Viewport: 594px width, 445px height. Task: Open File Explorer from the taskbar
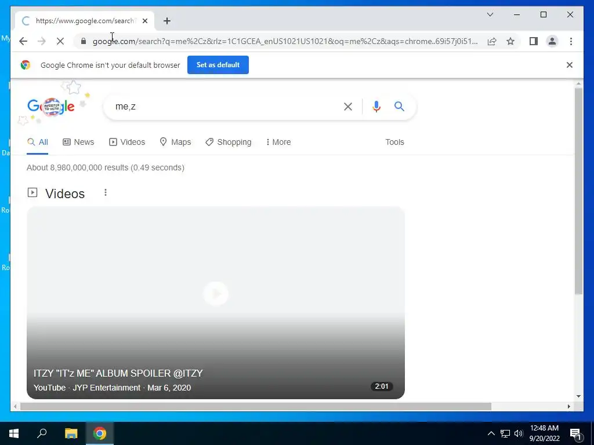[x=71, y=433]
